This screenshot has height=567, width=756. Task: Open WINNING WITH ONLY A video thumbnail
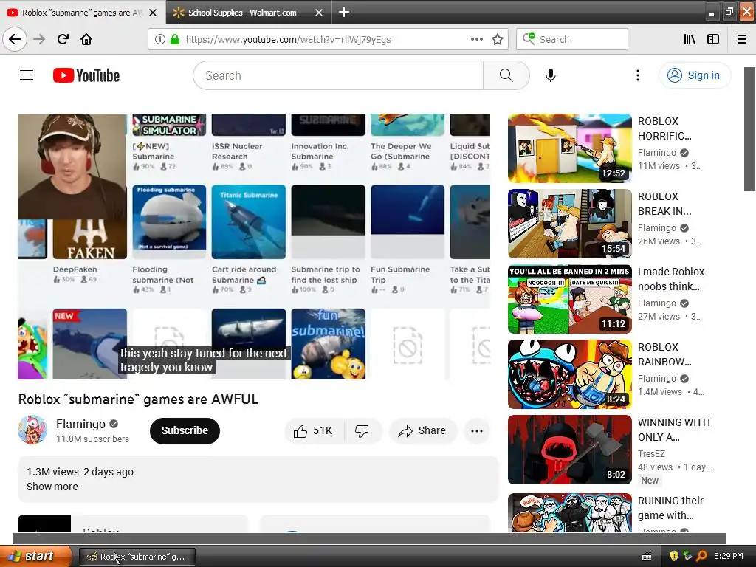(x=569, y=450)
